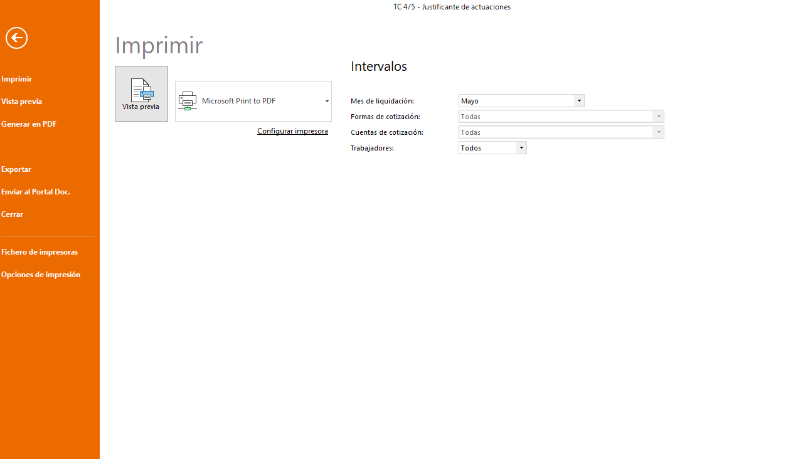Click Cerrar in the sidebar menu
This screenshot has width=808, height=459.
point(12,214)
